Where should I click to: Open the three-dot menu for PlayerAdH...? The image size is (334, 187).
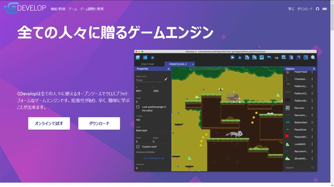(x=312, y=137)
